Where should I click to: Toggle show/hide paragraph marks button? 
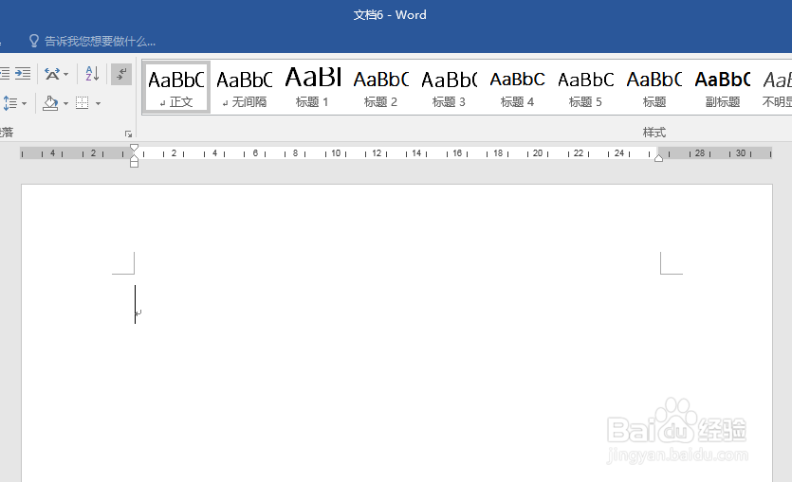tap(121, 74)
